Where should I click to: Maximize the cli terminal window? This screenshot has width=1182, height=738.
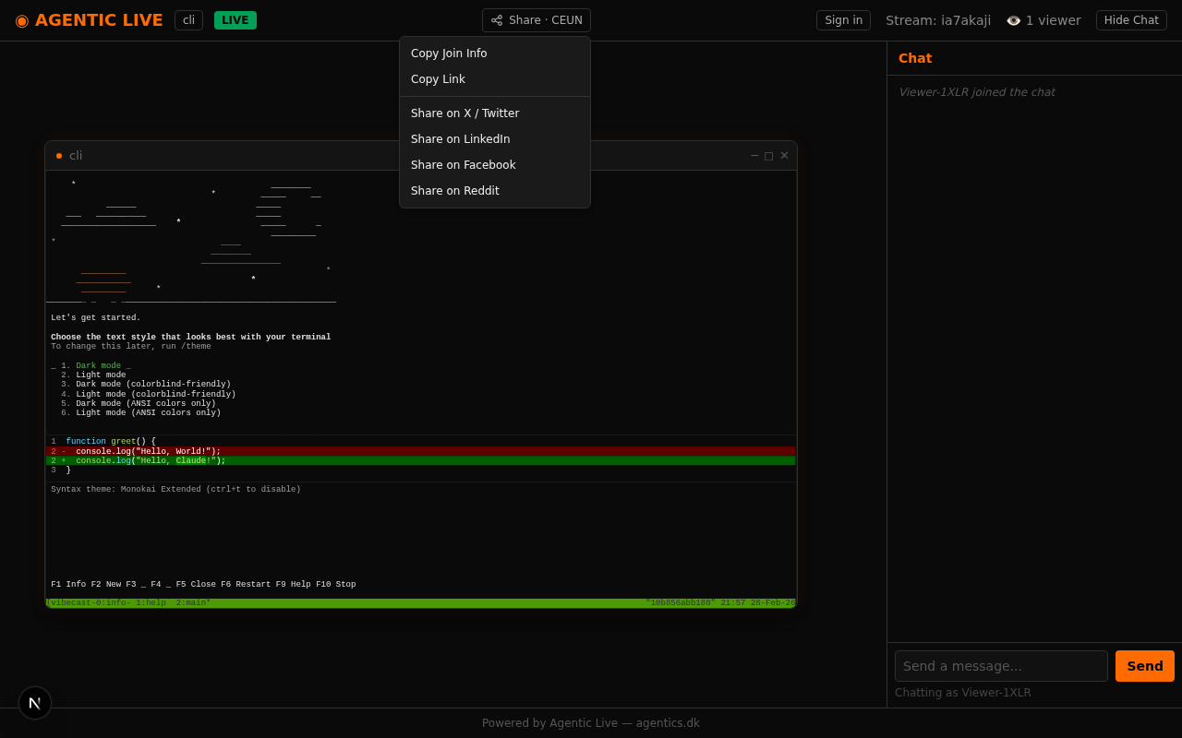pyautogui.click(x=769, y=156)
